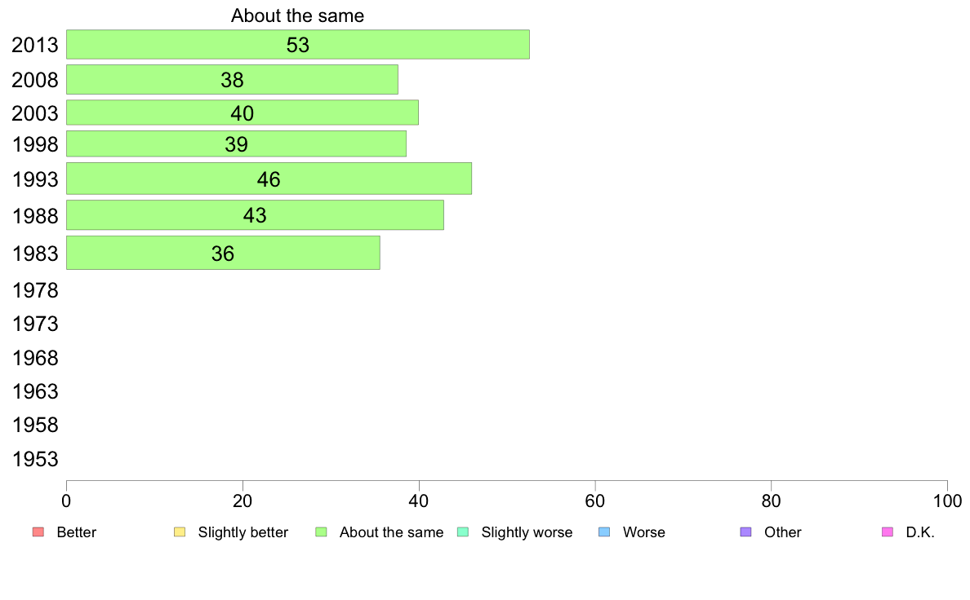Click the 1953 year axis label
Screen dimensions: 970x600
click(35, 459)
